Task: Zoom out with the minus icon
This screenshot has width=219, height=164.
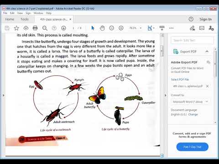Action: tap(112, 28)
